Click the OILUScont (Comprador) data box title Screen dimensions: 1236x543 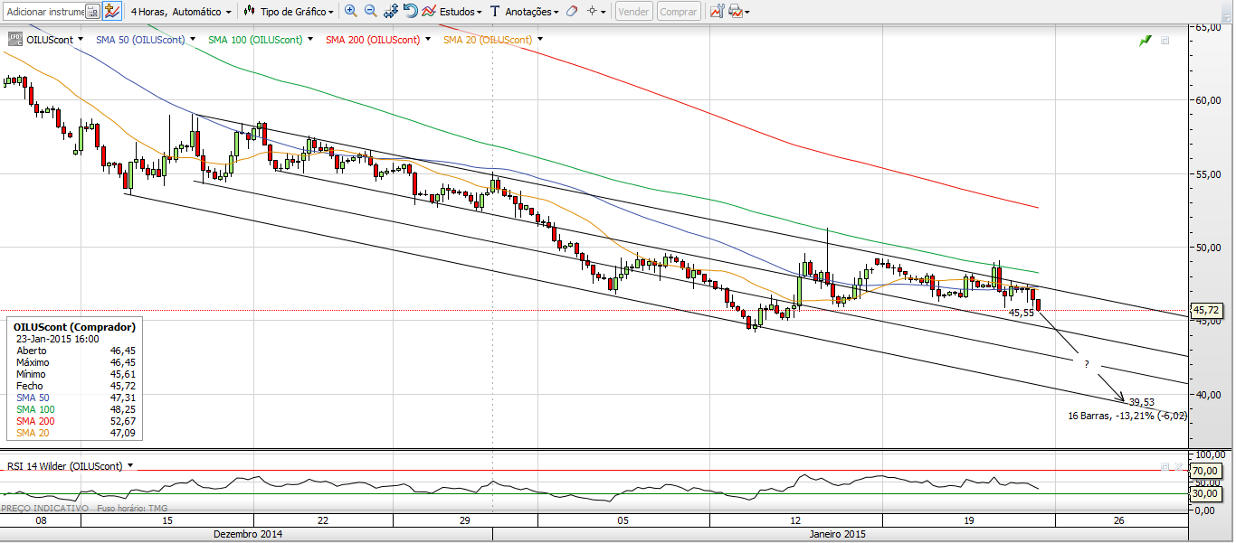pyautogui.click(x=75, y=327)
